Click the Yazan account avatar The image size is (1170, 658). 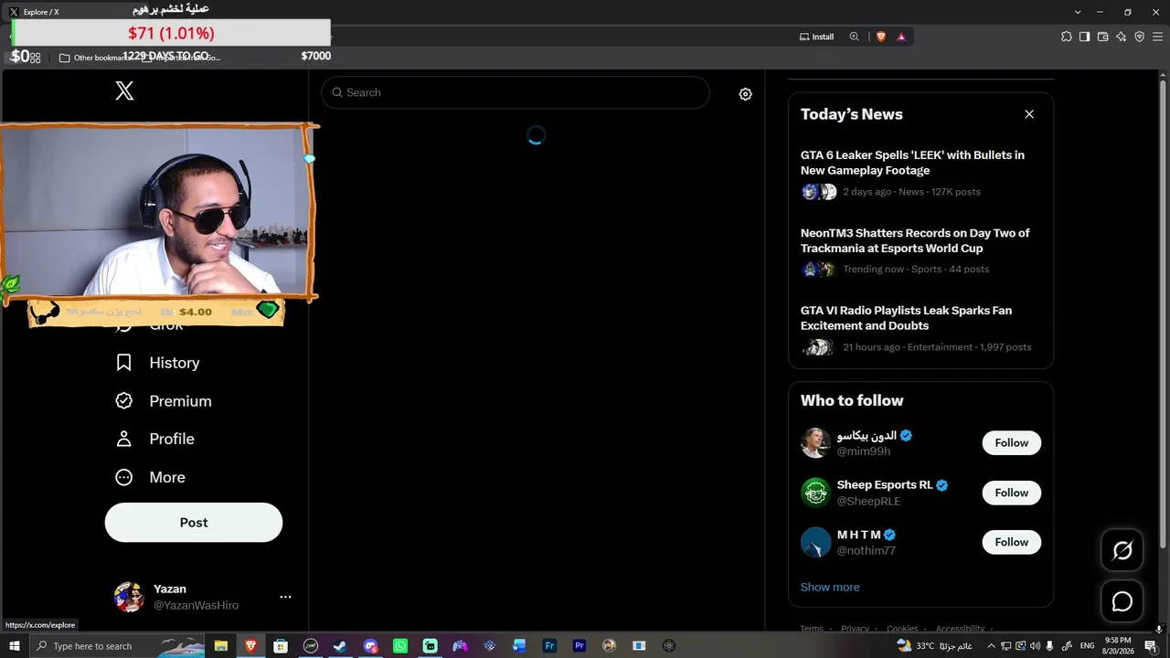click(x=129, y=597)
